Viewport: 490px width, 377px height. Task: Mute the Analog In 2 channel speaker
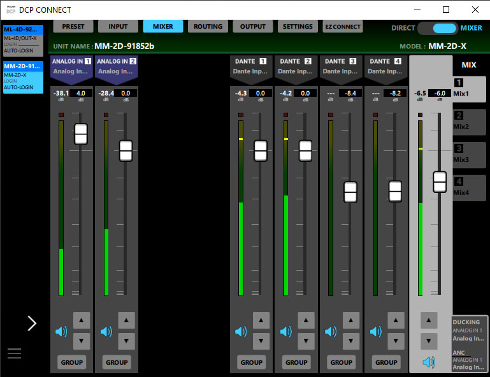(x=106, y=331)
